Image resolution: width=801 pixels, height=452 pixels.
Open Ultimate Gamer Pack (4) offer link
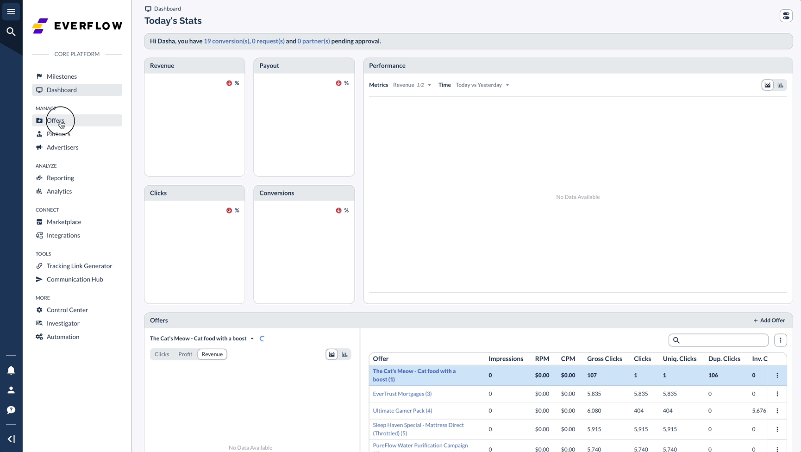402,411
